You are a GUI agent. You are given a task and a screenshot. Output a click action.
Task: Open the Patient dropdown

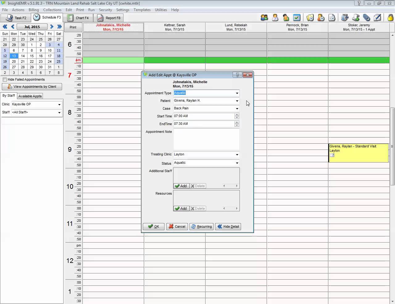coord(237,101)
